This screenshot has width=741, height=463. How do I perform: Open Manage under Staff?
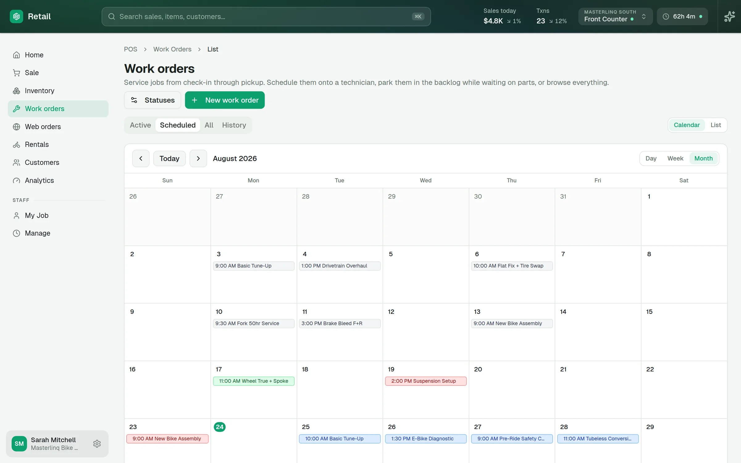point(58,233)
